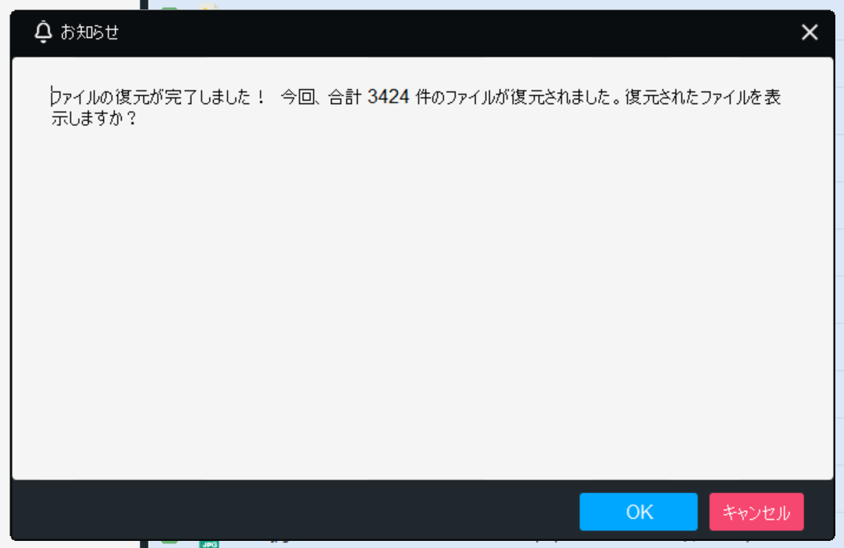The width and height of the screenshot is (844, 548).
Task: Dismiss using the pink キャンセル button
Action: [756, 511]
